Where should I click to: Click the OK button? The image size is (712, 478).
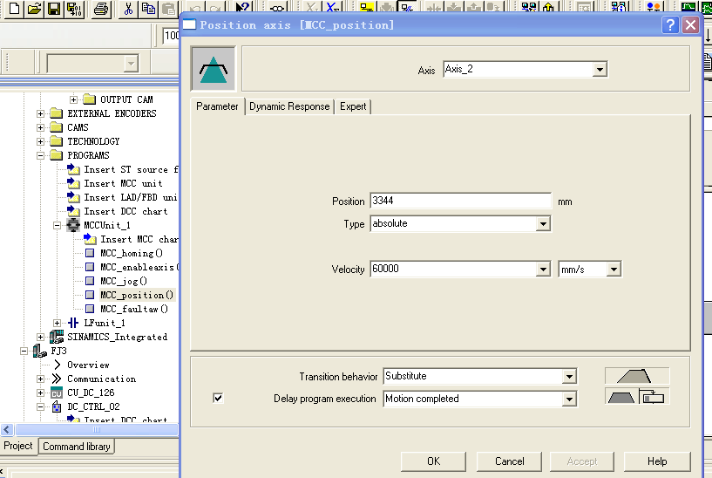(x=433, y=461)
